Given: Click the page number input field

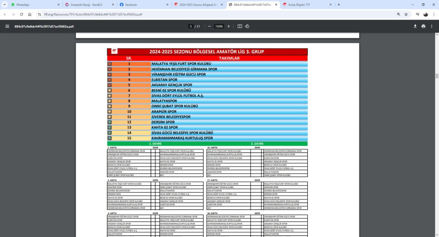Looking at the screenshot, I should click(x=191, y=26).
